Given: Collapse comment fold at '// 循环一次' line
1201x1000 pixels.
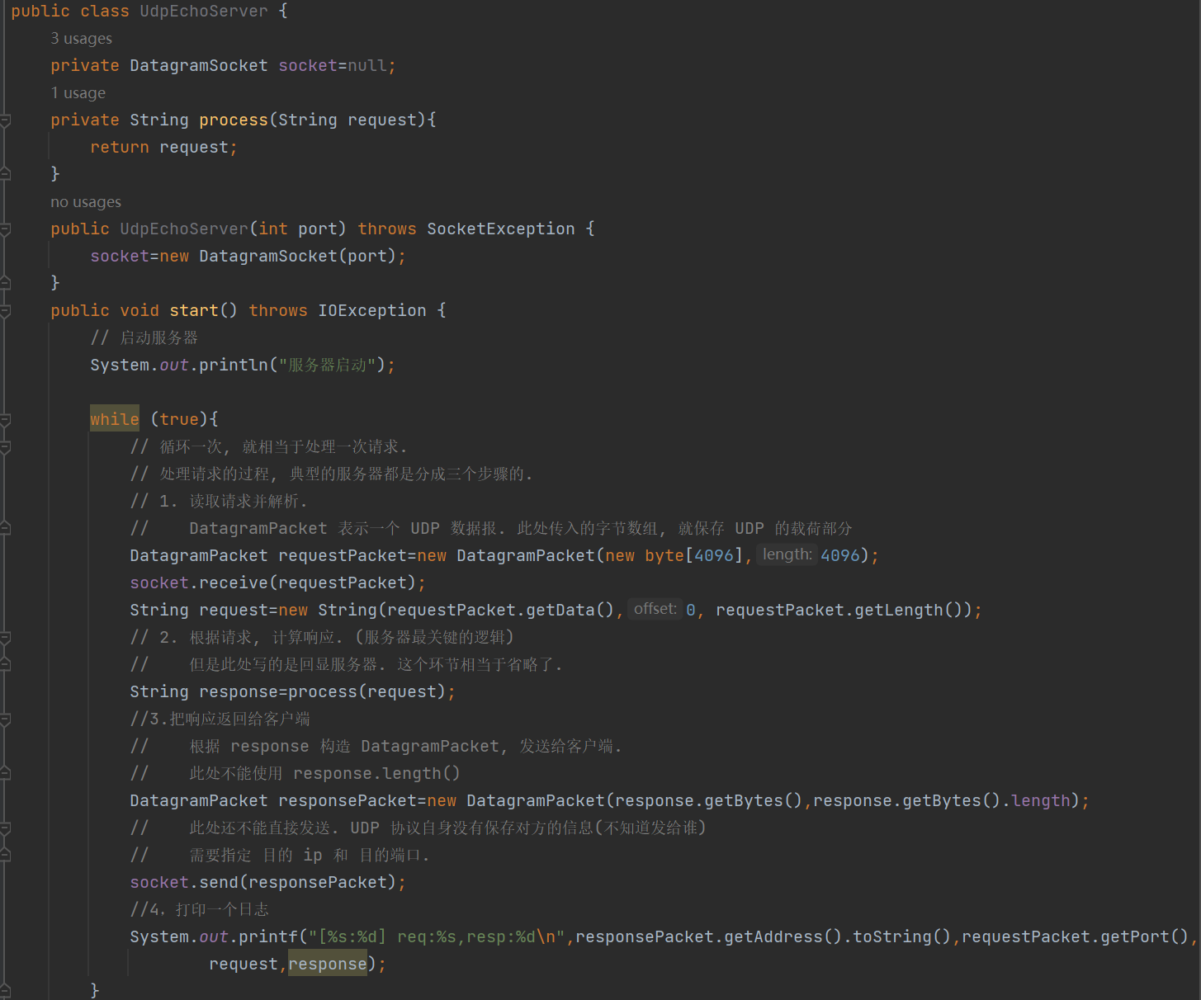Looking at the screenshot, I should (5, 447).
